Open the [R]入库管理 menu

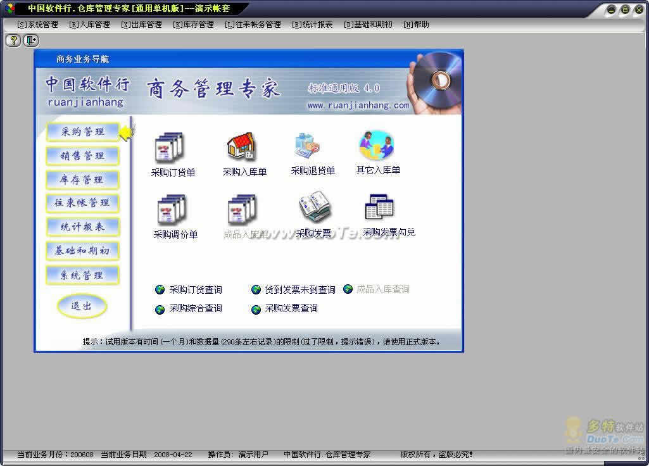coord(89,25)
